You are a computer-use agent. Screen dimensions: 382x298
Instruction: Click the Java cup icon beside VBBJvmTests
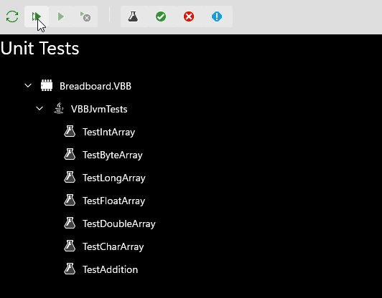pos(59,108)
